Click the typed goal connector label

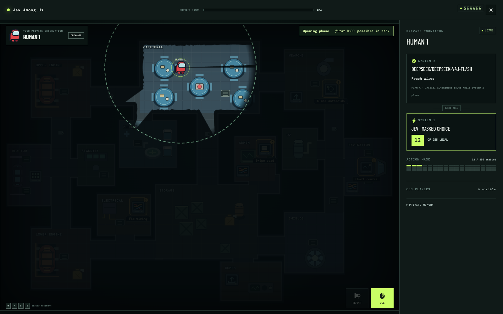451,108
